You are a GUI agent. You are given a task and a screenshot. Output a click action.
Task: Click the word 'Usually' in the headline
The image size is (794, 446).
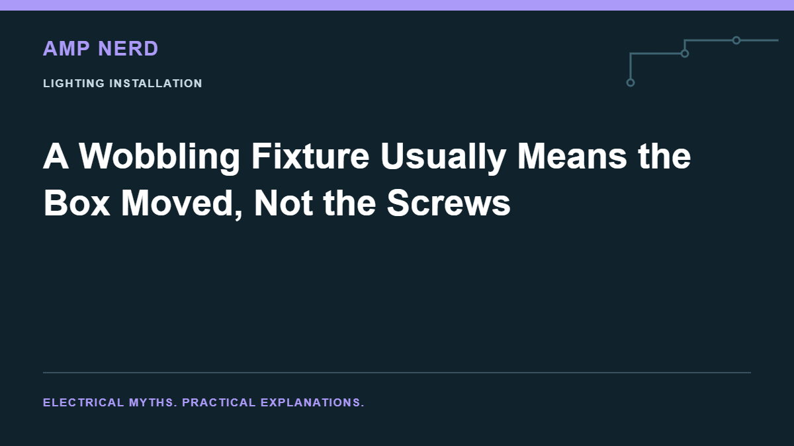click(442, 157)
